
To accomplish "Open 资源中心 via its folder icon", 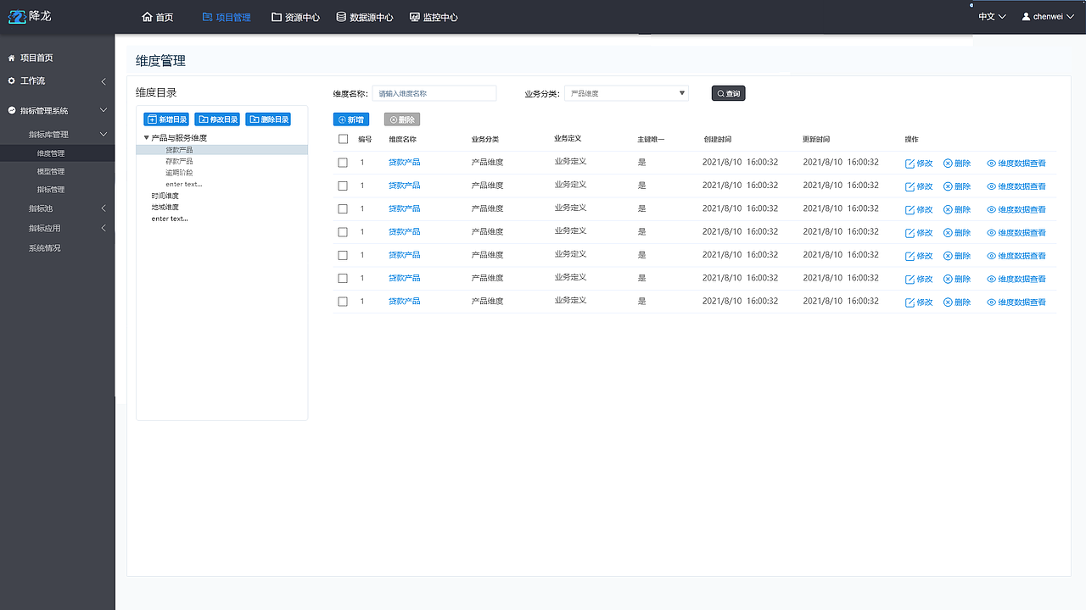I will [x=277, y=17].
